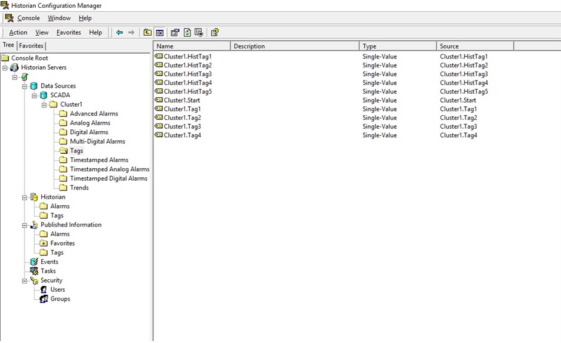Screen dimensions: 561x343
Task: Sort by the Description column header
Action: click(295, 46)
